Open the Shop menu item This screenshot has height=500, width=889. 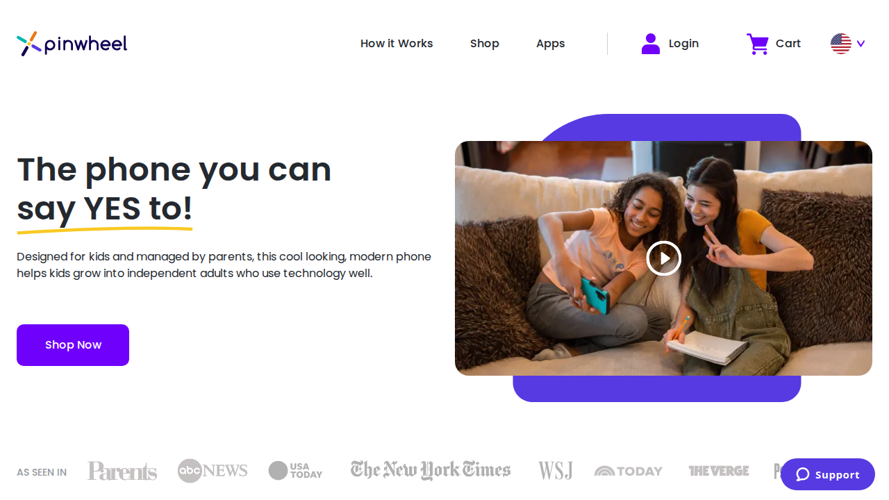tap(485, 44)
